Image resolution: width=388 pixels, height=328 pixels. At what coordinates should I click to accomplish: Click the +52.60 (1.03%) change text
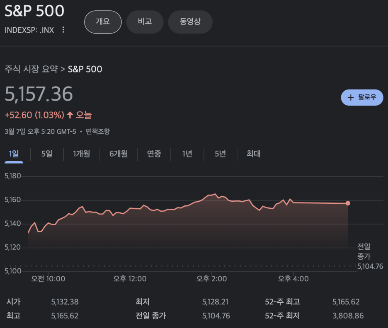(34, 115)
